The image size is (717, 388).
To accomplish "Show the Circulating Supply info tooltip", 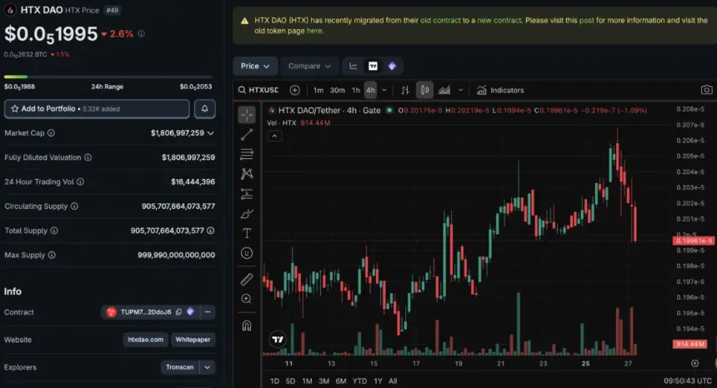I will pos(74,206).
